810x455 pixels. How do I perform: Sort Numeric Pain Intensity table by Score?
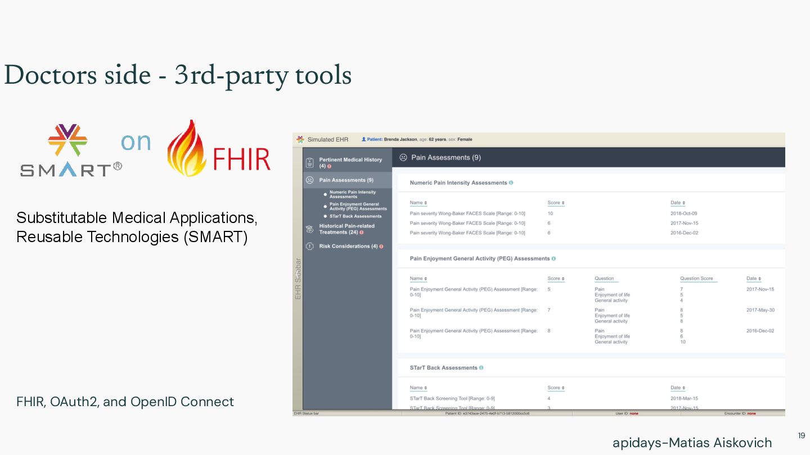pyautogui.click(x=556, y=203)
